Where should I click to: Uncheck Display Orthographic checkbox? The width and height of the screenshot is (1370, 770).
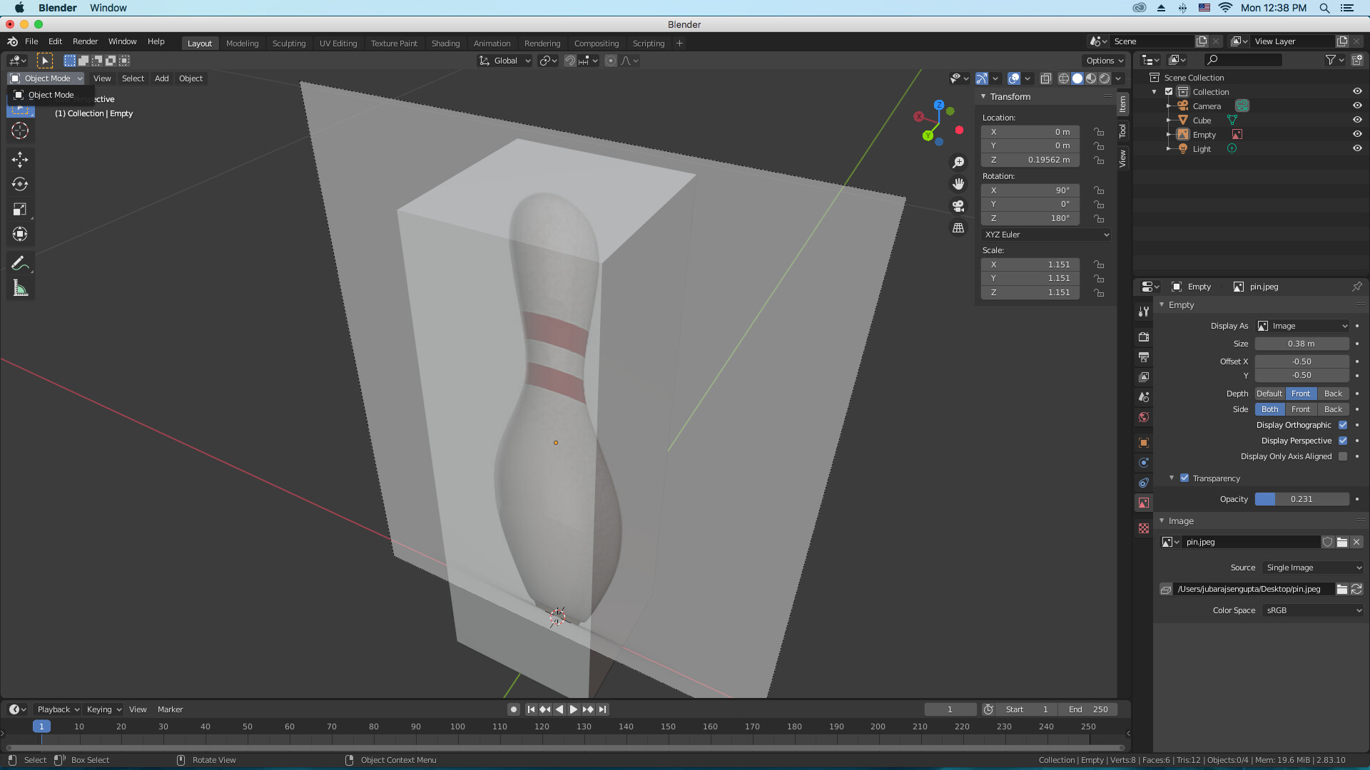1343,425
